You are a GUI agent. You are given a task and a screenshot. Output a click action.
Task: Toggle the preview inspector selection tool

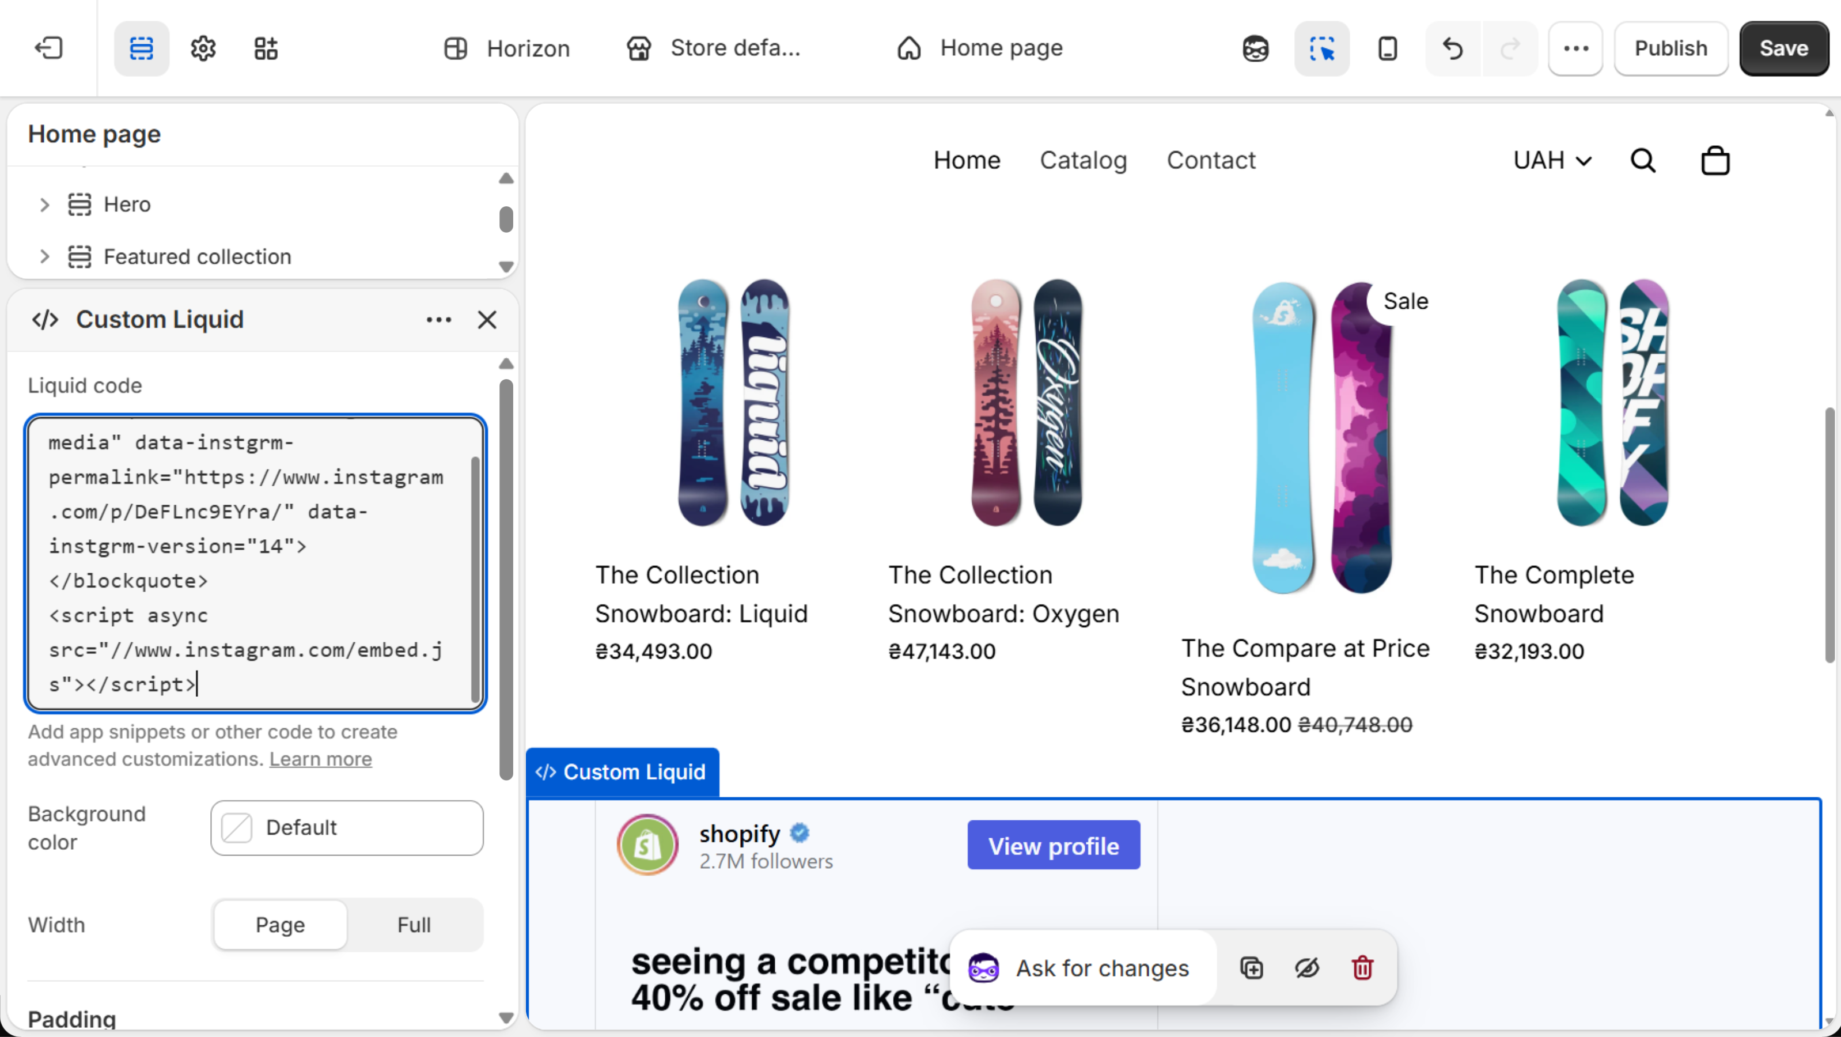click(1322, 48)
